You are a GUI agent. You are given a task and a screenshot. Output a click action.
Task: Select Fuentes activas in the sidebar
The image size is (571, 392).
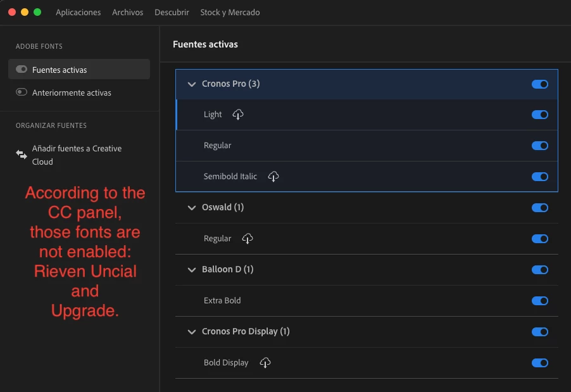tap(79, 69)
